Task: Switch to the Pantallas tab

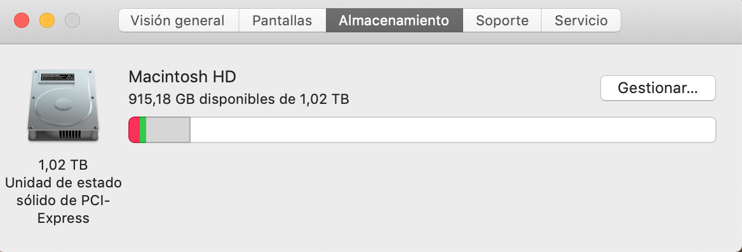Action: (x=282, y=20)
